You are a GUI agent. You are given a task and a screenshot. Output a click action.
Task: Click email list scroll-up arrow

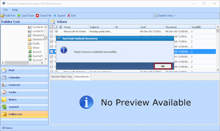(x=218, y=27)
